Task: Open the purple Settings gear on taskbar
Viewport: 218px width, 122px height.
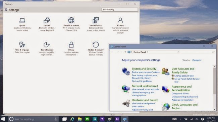Action: click(117, 119)
